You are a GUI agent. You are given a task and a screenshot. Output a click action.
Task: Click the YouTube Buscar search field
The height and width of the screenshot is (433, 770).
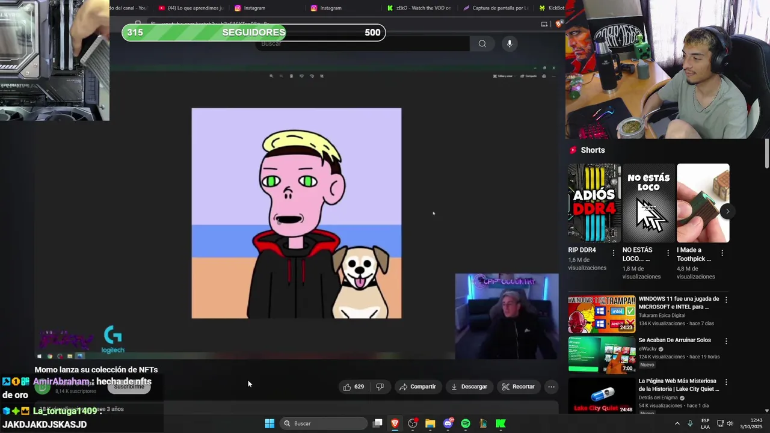(363, 43)
